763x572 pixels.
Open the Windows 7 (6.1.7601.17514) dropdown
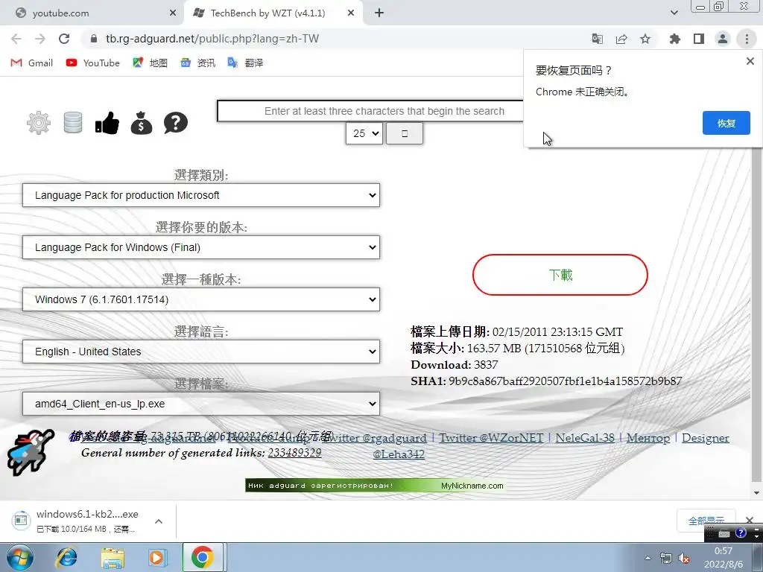pyautogui.click(x=201, y=299)
